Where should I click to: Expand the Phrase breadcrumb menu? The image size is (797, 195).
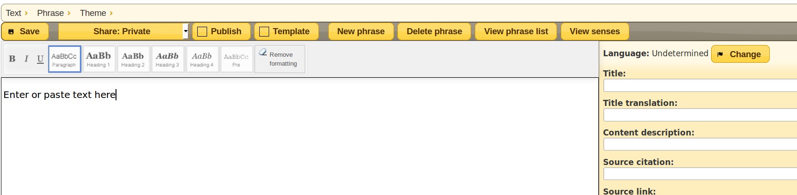[54, 13]
